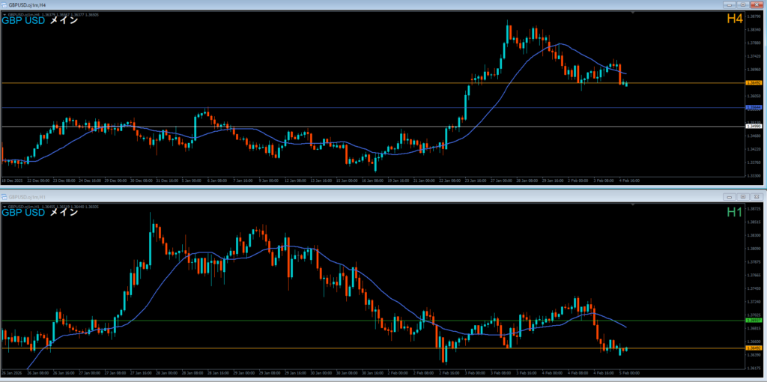Close the H1 GBPUSD chart window
The width and height of the screenshot is (767, 382).
757,195
